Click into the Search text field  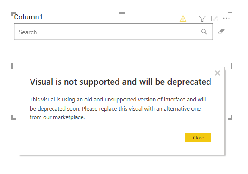click(x=113, y=32)
